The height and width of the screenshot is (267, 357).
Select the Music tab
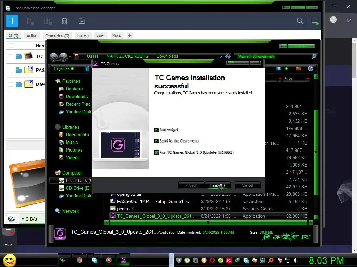tap(117, 35)
